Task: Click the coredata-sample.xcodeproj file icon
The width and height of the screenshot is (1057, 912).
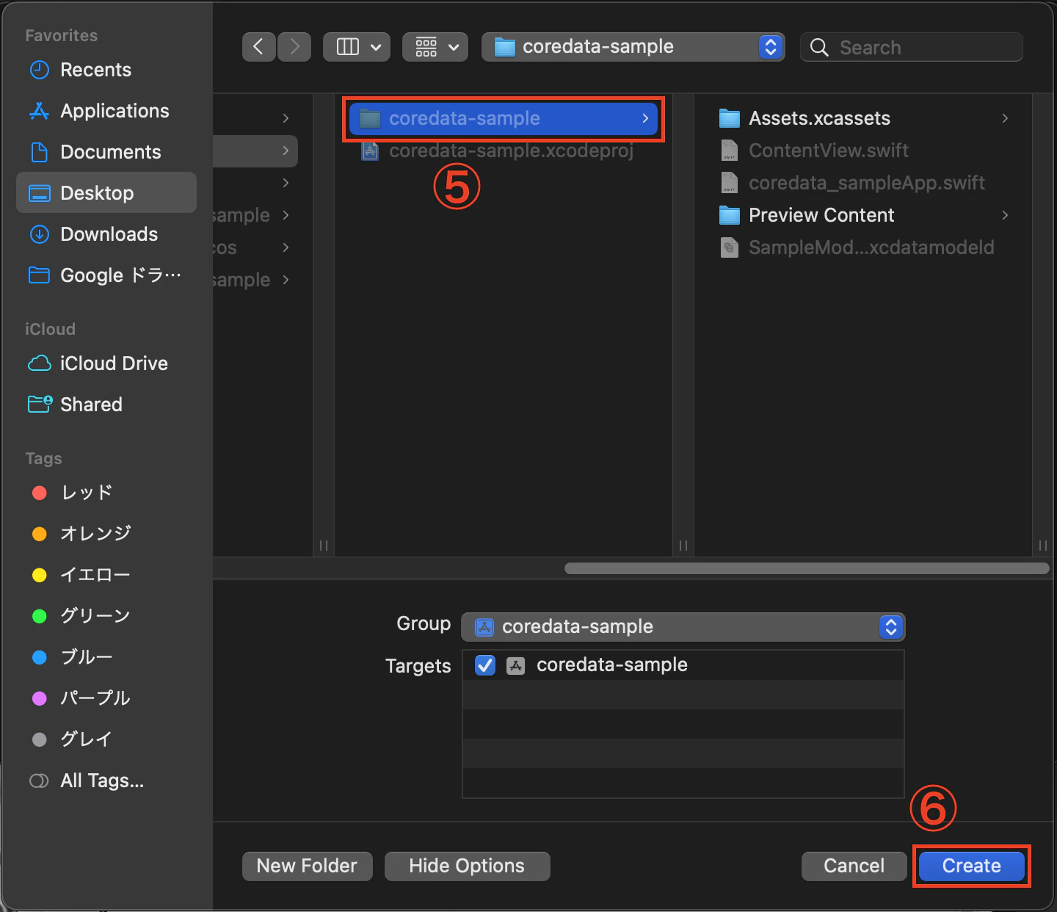Action: click(x=370, y=151)
